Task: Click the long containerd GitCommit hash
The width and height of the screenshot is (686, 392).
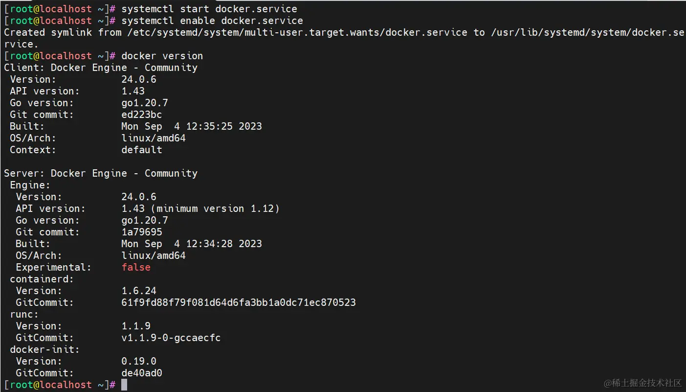Action: click(x=238, y=302)
